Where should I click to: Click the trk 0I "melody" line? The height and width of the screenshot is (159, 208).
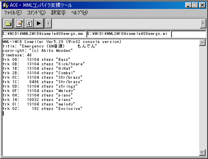coord(39,104)
